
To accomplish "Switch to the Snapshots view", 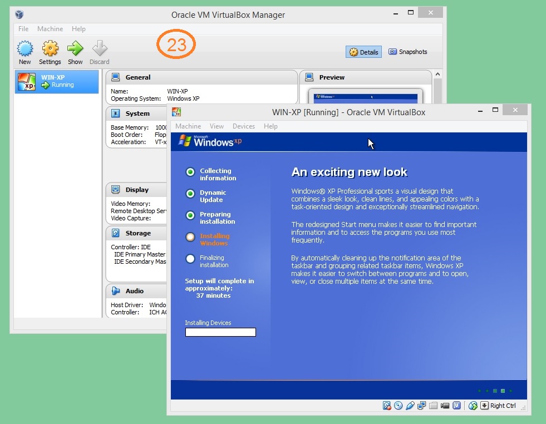I will 408,52.
